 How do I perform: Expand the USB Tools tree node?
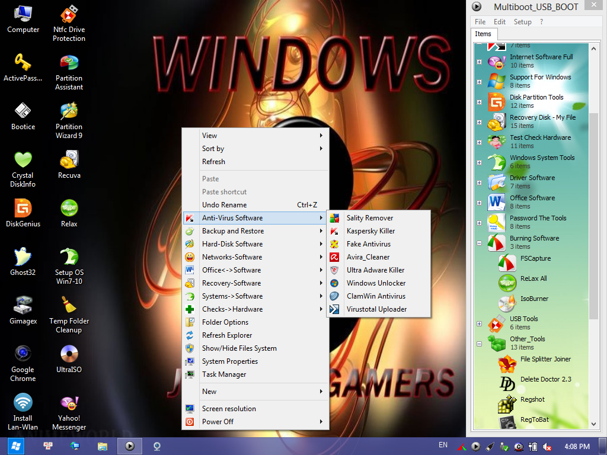point(479,323)
